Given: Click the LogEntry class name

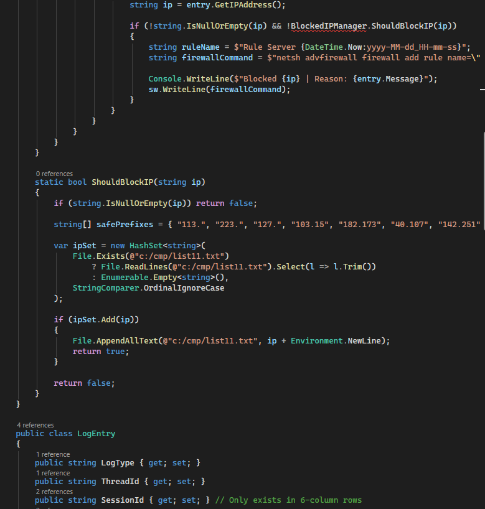Looking at the screenshot, I should (96, 434).
